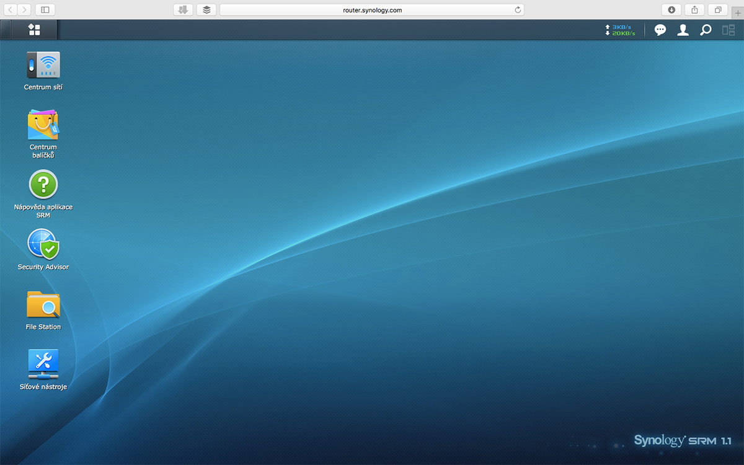The image size is (744, 465).
Task: Click the router.synology.com address bar
Action: (372, 10)
